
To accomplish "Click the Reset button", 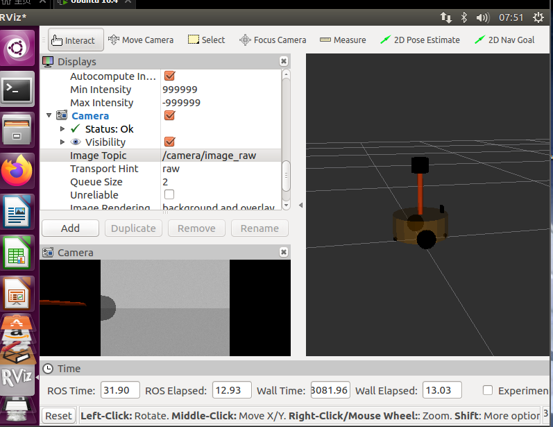I will [x=58, y=416].
